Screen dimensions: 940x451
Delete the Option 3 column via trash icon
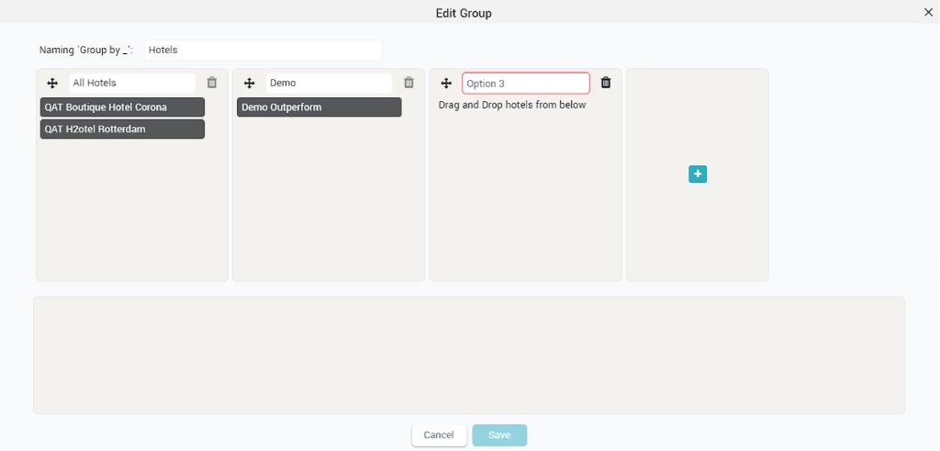606,83
